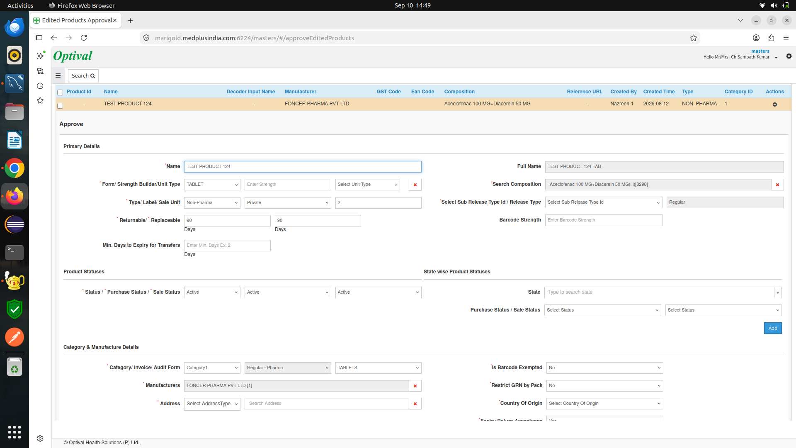Launch Thunderbird from dock
Viewport: 796px width, 448px height.
click(15, 27)
